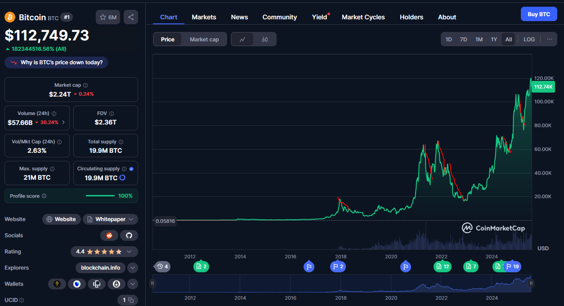Open the Chart tab
Screen dimensions: 564x306
pyautogui.click(x=169, y=17)
